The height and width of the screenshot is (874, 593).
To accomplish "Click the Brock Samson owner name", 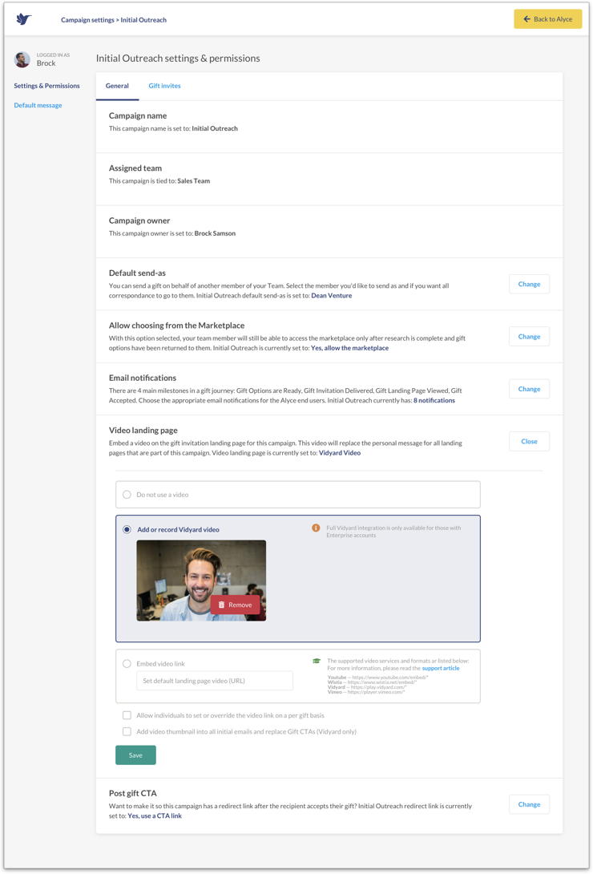I will click(x=215, y=233).
